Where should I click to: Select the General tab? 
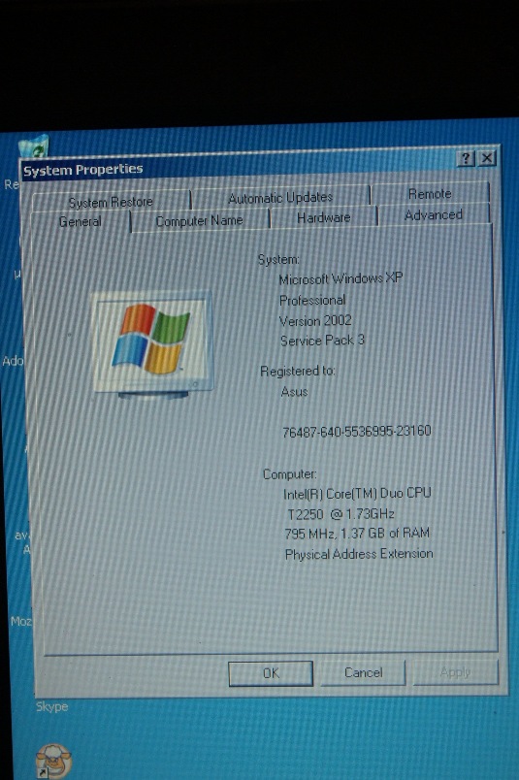(x=81, y=221)
